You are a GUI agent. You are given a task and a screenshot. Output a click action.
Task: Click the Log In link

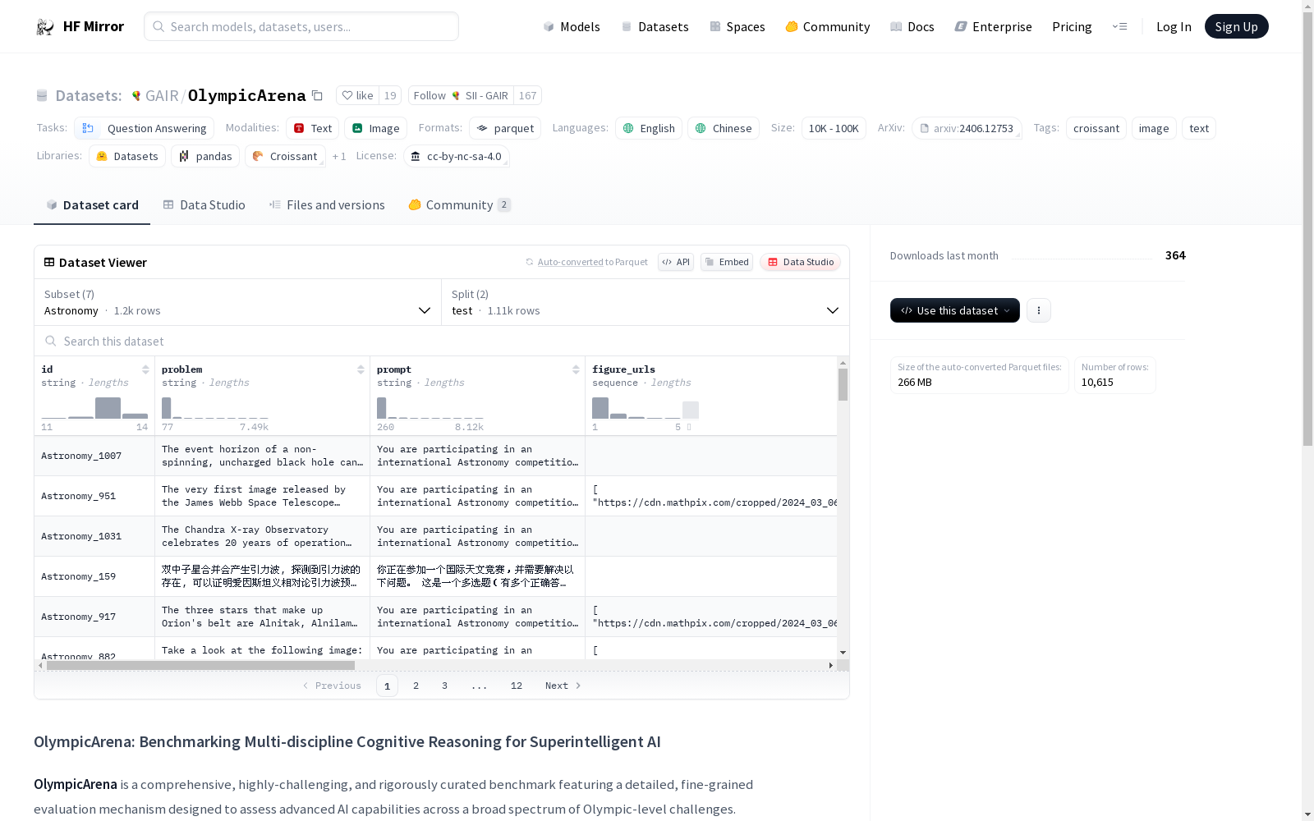point(1174,27)
